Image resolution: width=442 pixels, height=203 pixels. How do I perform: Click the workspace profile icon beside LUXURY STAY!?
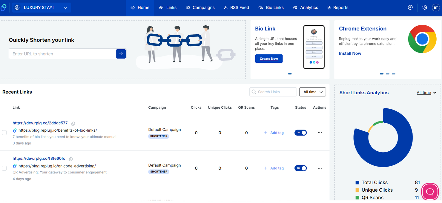(17, 7)
